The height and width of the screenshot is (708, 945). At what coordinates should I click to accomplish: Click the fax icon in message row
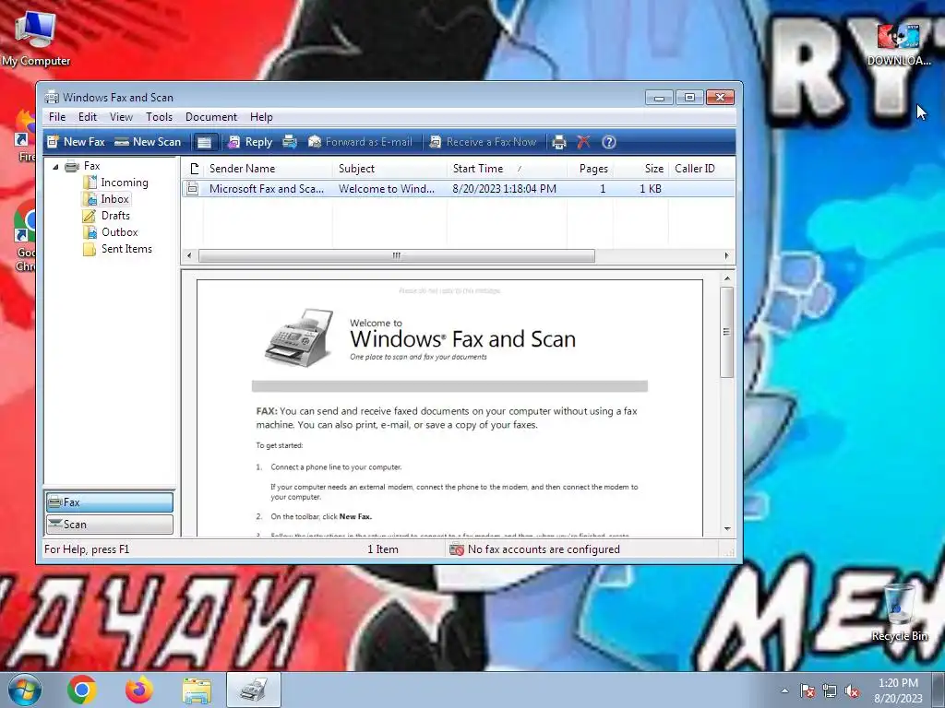click(x=192, y=189)
